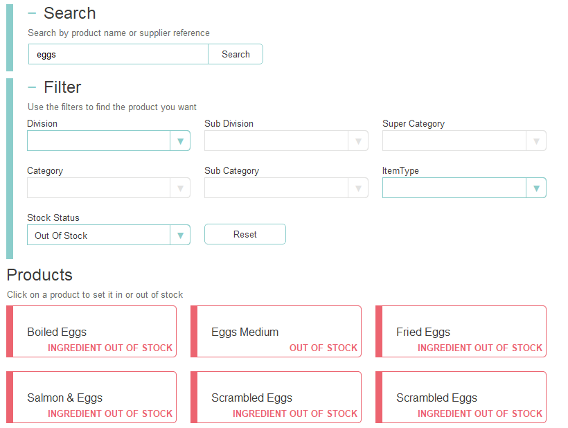Open the ItemType dropdown arrow
The width and height of the screenshot is (568, 428).
coord(536,188)
